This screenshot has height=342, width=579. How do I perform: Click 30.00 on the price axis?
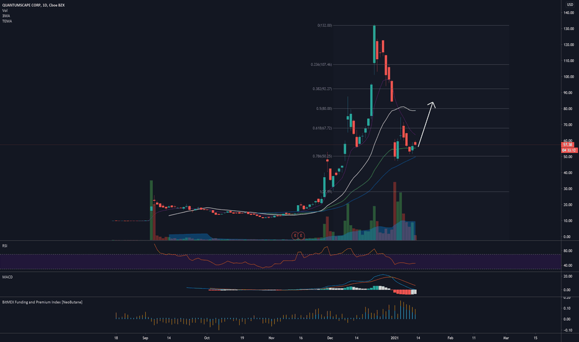568,188
